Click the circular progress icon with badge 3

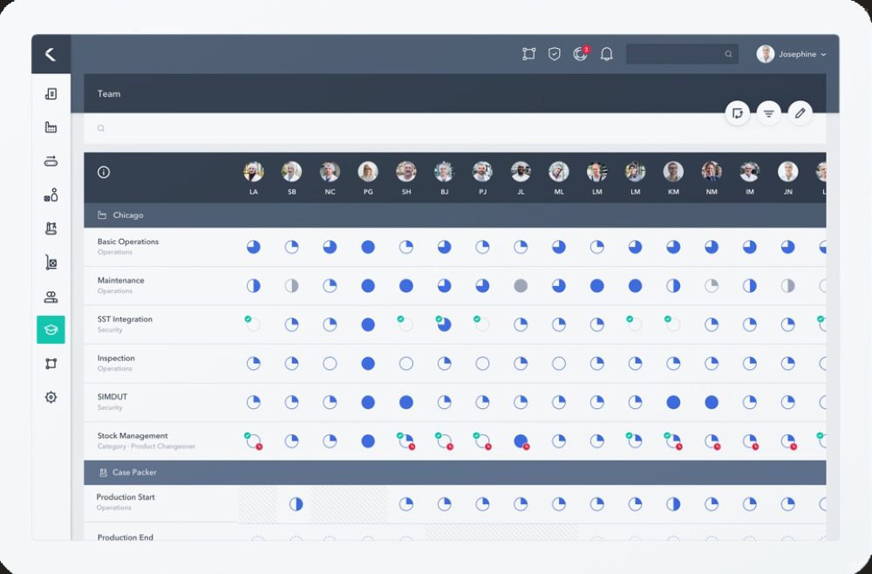tap(580, 53)
